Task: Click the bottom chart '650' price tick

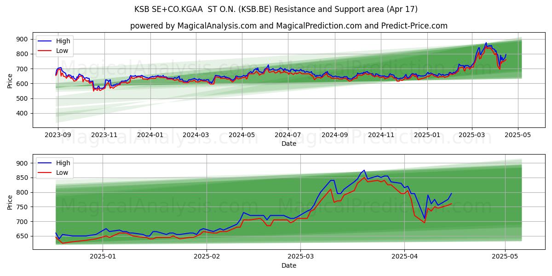Action: pyautogui.click(x=23, y=236)
